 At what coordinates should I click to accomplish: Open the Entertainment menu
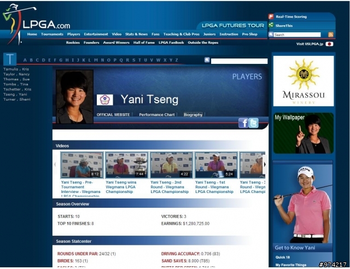click(96, 34)
